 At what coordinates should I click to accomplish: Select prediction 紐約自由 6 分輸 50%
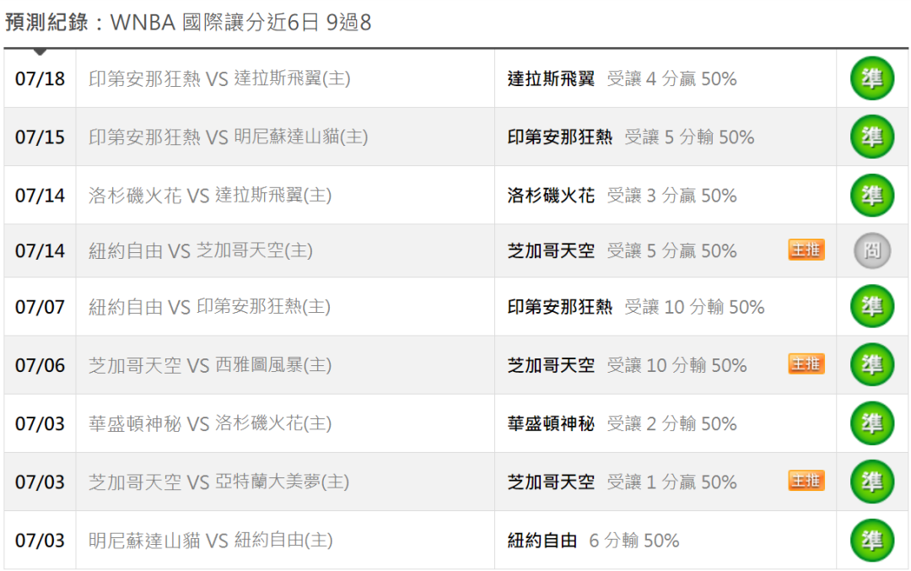[593, 540]
